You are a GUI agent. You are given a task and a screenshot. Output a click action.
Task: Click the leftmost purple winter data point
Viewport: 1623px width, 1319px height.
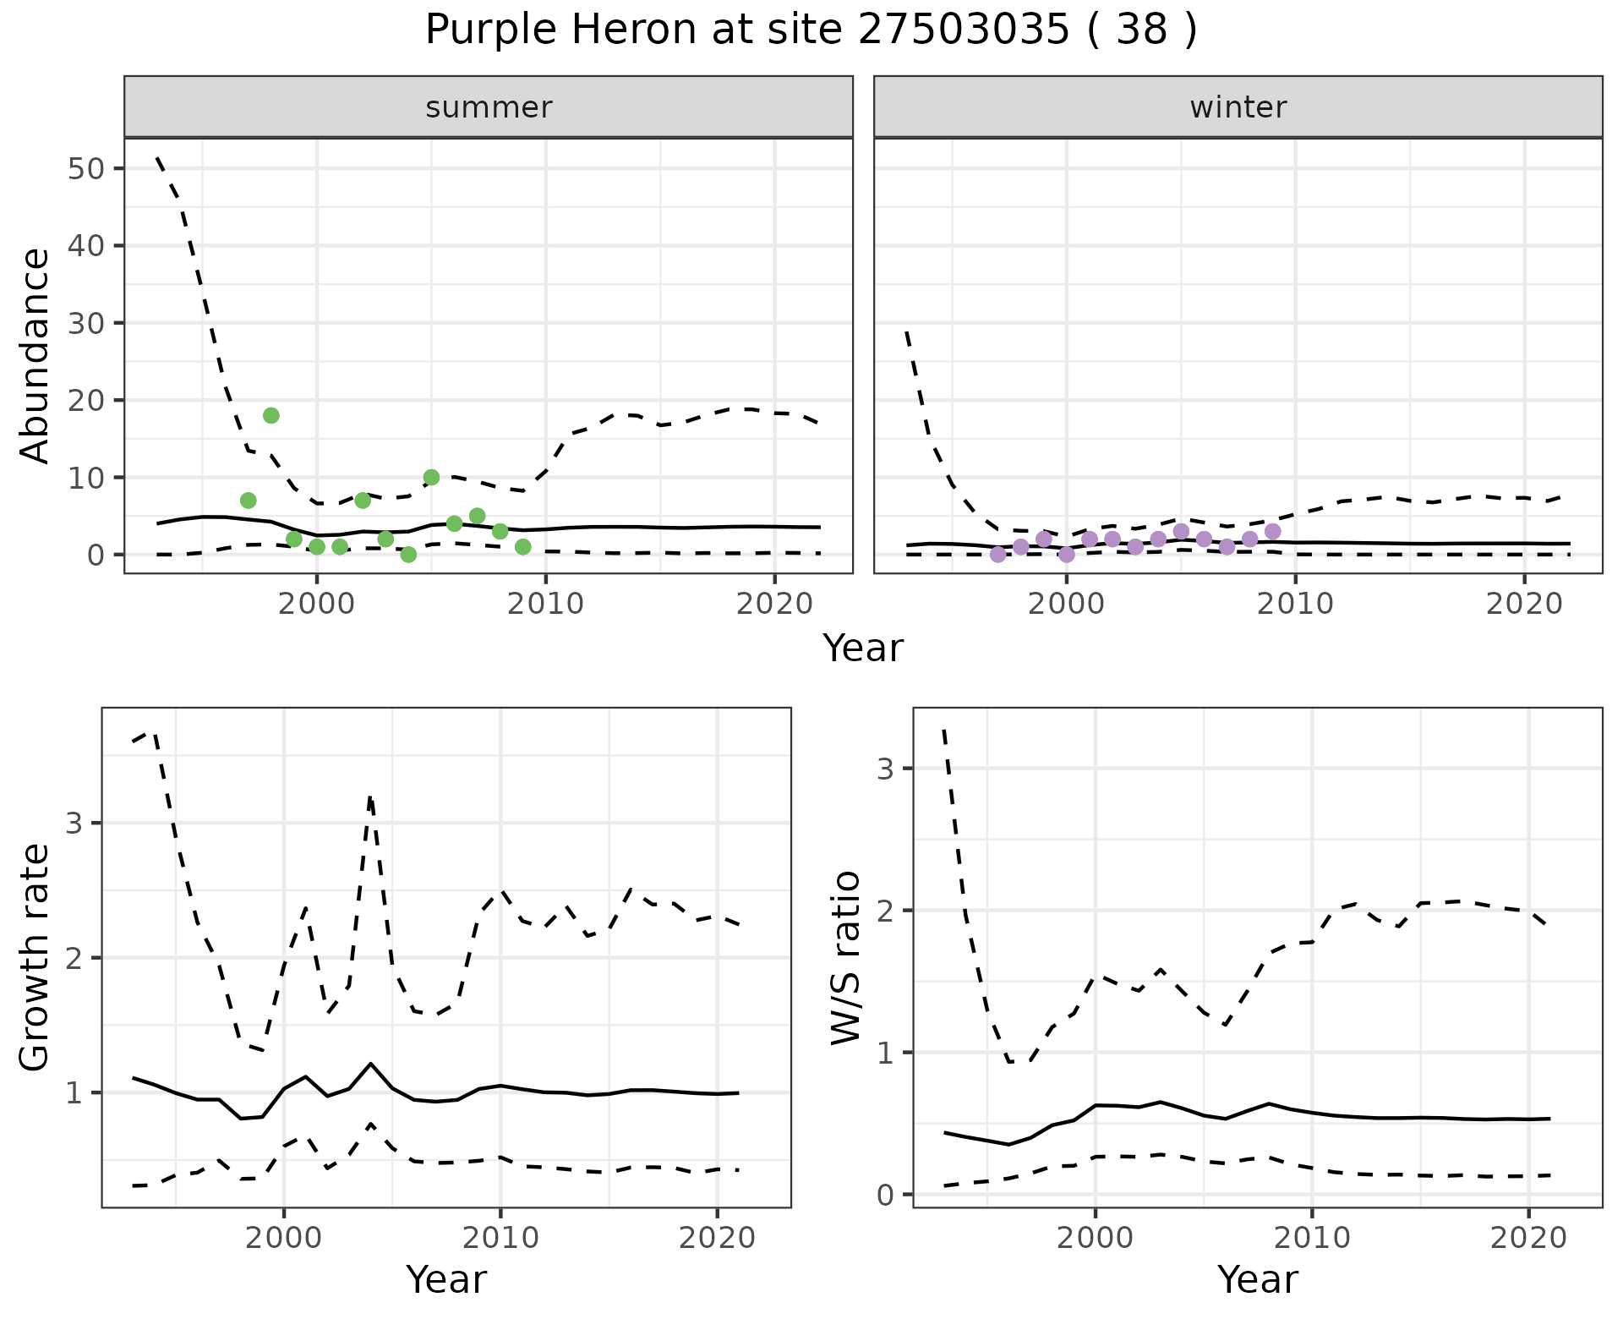click(x=997, y=555)
